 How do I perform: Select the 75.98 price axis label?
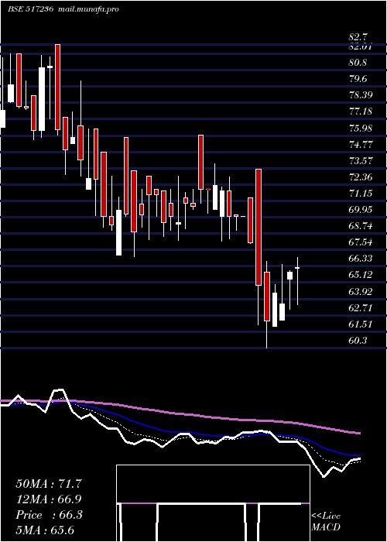pyautogui.click(x=361, y=128)
